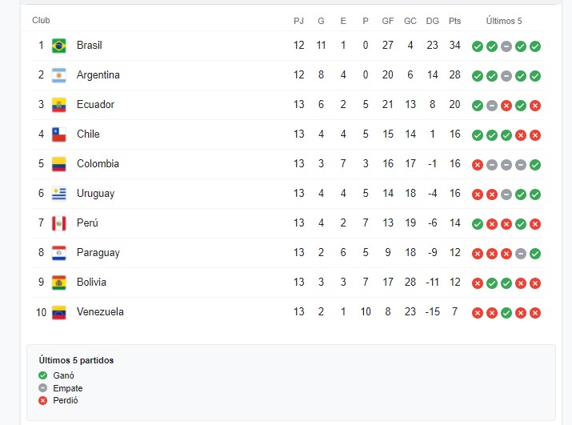Click the Uruguay flag icon
The image size is (572, 425).
(x=58, y=194)
